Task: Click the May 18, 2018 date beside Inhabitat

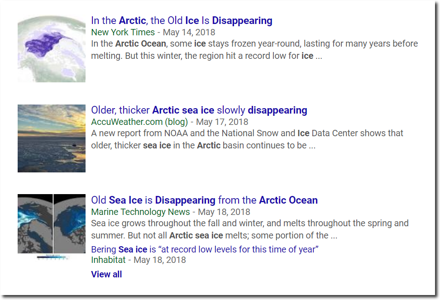Action: click(160, 260)
